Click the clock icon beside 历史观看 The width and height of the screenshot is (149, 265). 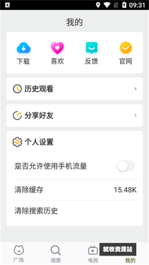pos(17,89)
